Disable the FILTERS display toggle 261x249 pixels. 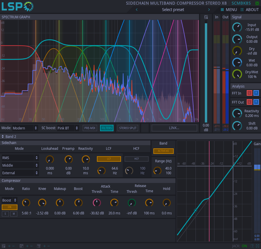(x=107, y=128)
